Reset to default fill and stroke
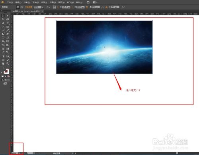The image size is (199, 155). [2, 73]
